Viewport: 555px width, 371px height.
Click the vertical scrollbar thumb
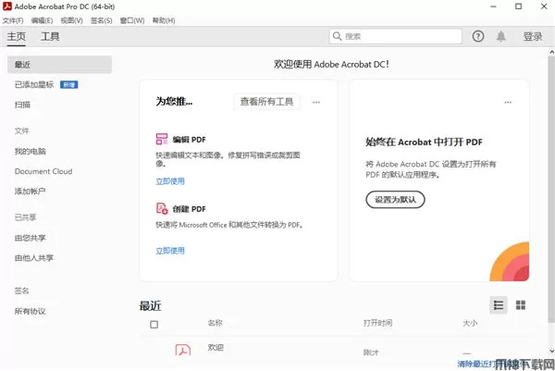click(x=551, y=190)
